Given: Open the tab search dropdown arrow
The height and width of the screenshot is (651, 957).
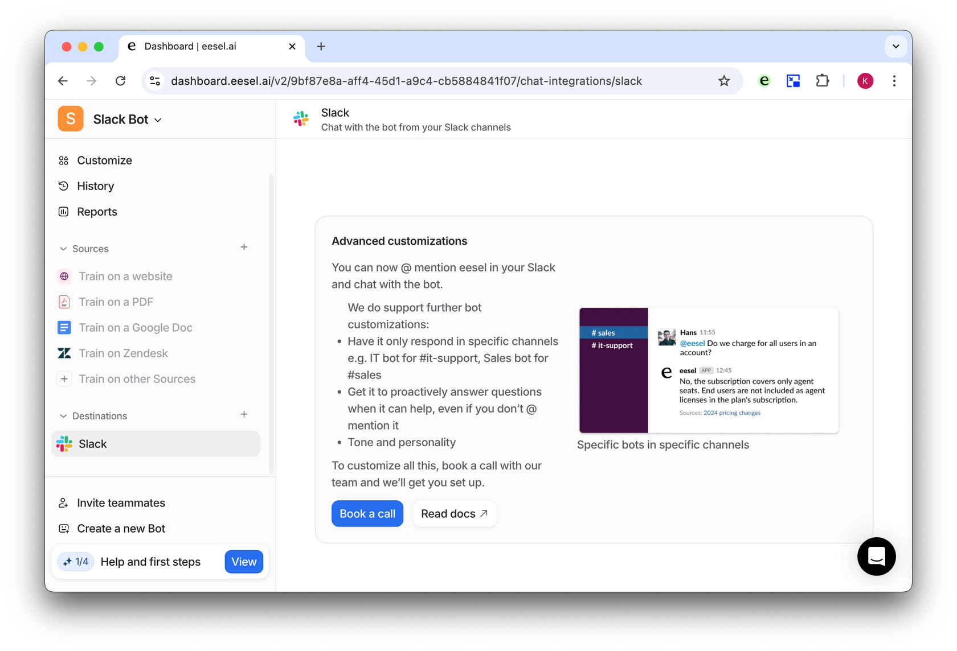Looking at the screenshot, I should (895, 46).
